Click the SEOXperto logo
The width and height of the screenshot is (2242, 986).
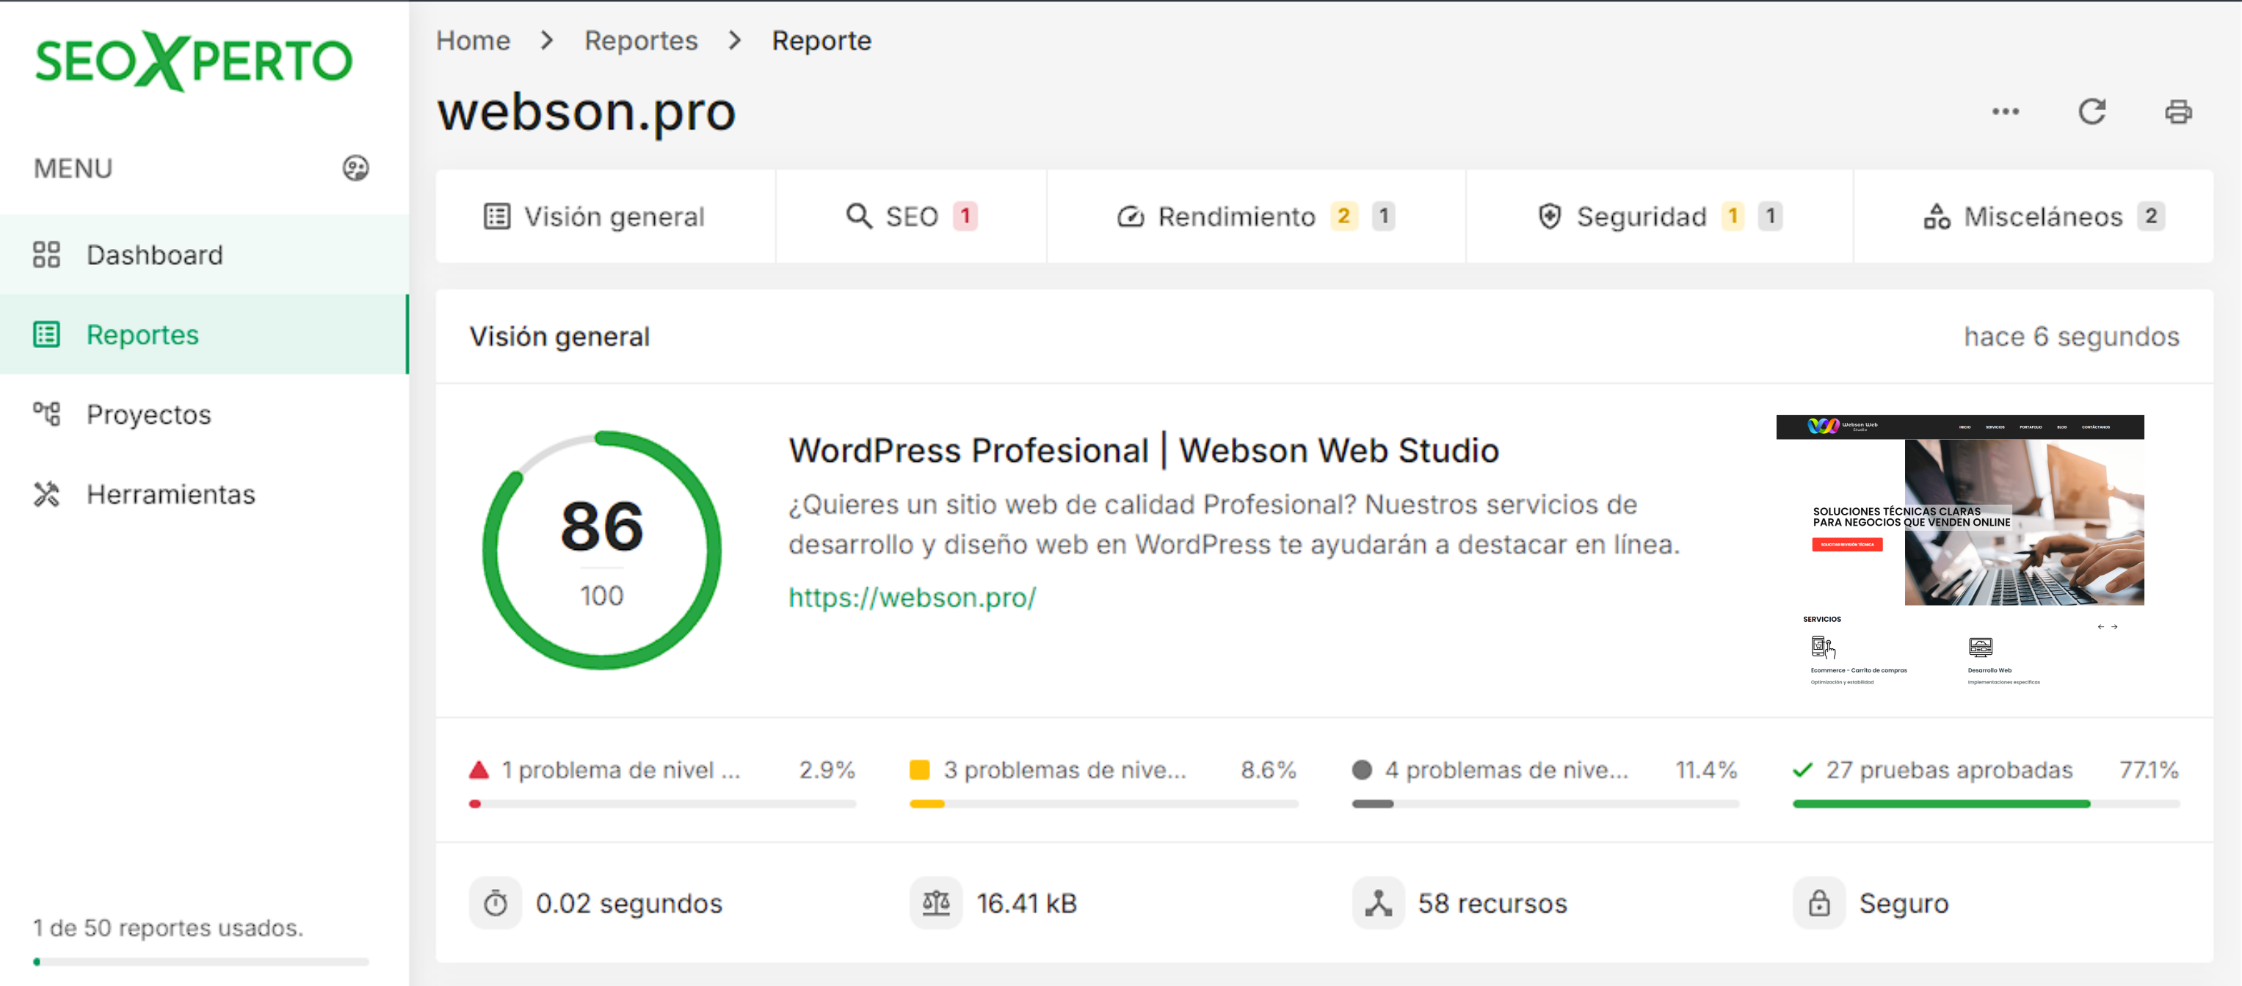click(x=193, y=61)
